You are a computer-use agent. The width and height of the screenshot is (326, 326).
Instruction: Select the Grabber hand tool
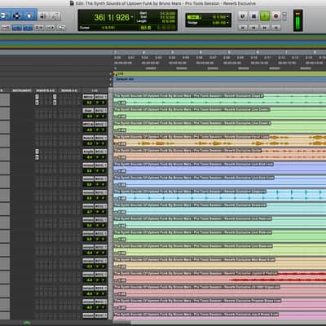pos(29,16)
